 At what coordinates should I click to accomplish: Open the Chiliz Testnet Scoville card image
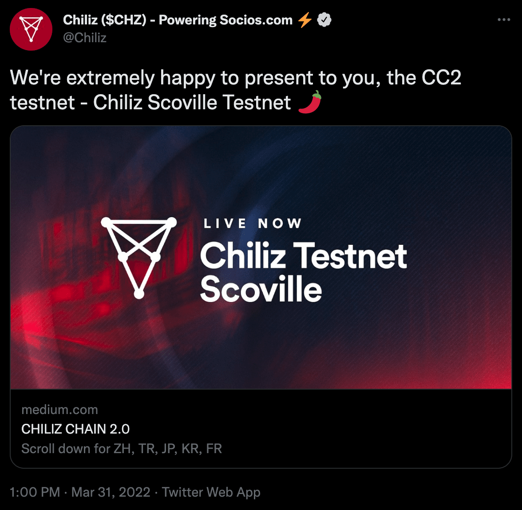[x=261, y=258]
